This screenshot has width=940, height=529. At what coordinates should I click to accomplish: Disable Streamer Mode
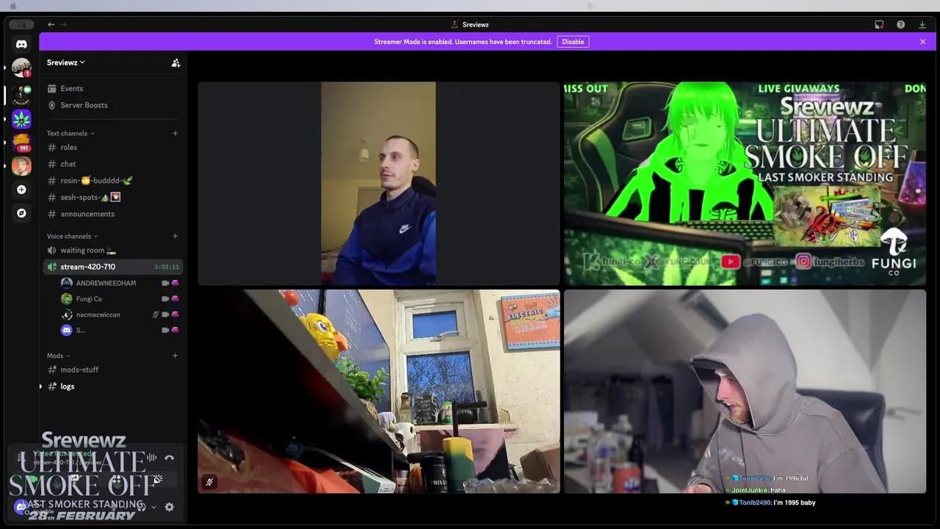(x=573, y=42)
